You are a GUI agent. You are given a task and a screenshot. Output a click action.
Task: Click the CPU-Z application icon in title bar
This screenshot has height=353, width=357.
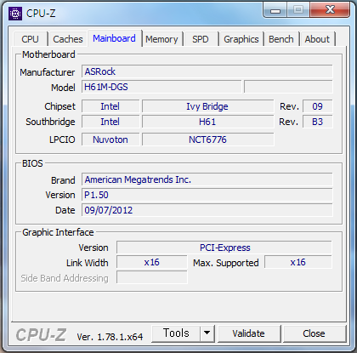15,14
